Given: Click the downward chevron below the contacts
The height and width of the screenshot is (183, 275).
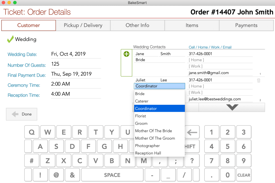Looking at the screenshot, I should tap(231, 107).
